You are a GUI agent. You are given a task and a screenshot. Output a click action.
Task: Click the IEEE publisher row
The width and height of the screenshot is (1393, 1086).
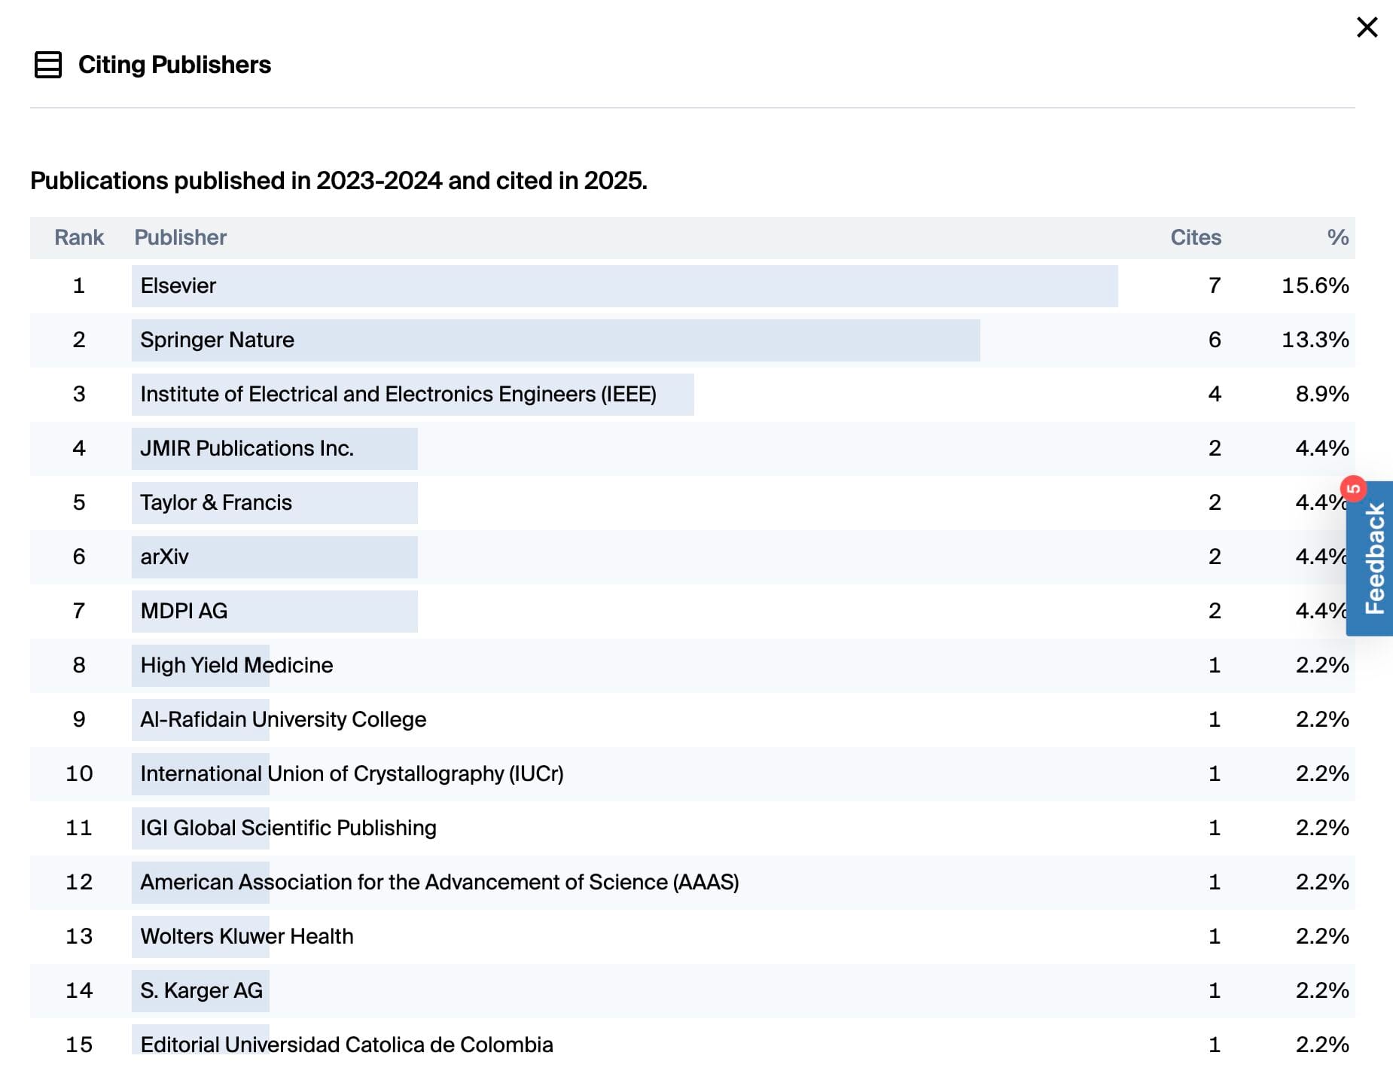693,395
